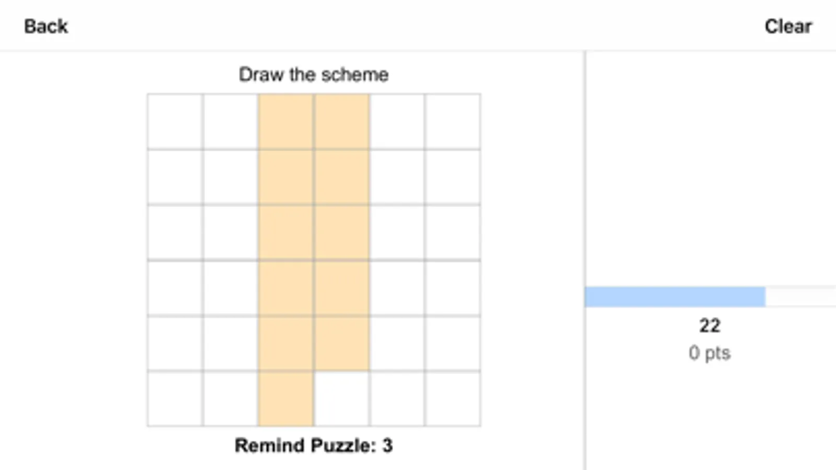The width and height of the screenshot is (836, 470).
Task: Click the Back button
Action: [x=46, y=26]
